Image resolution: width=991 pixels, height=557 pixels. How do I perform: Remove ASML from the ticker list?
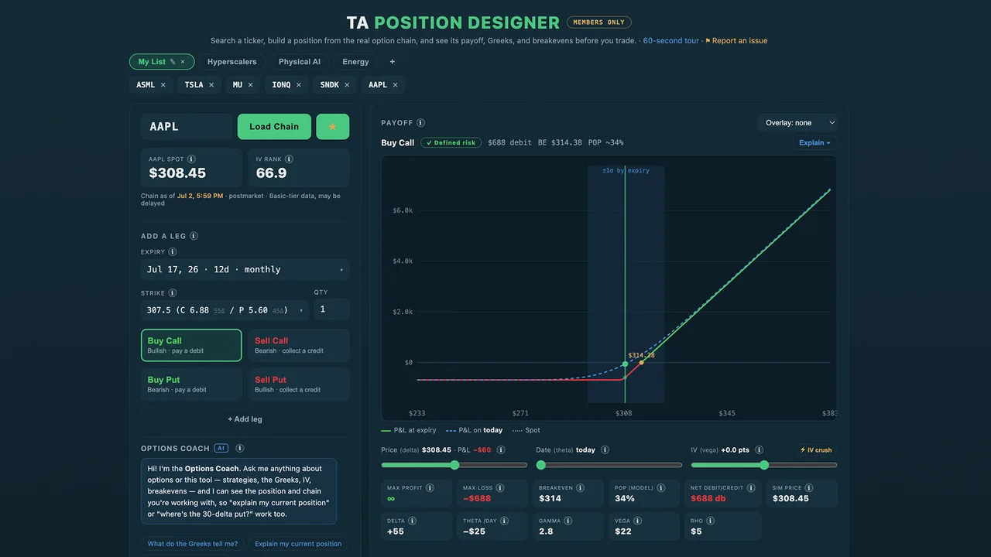coord(163,85)
